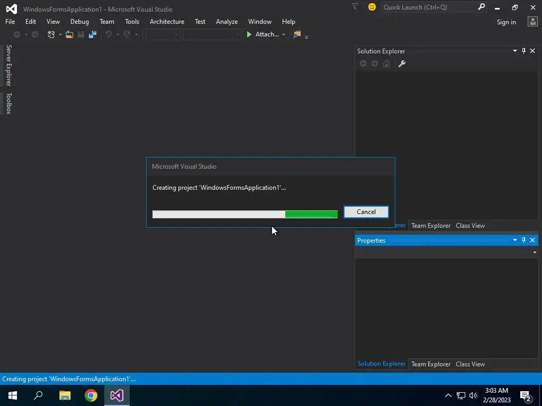Open Properties window position dropdown

[x=514, y=240]
